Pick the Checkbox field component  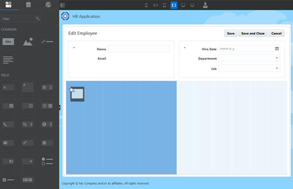pos(8,180)
